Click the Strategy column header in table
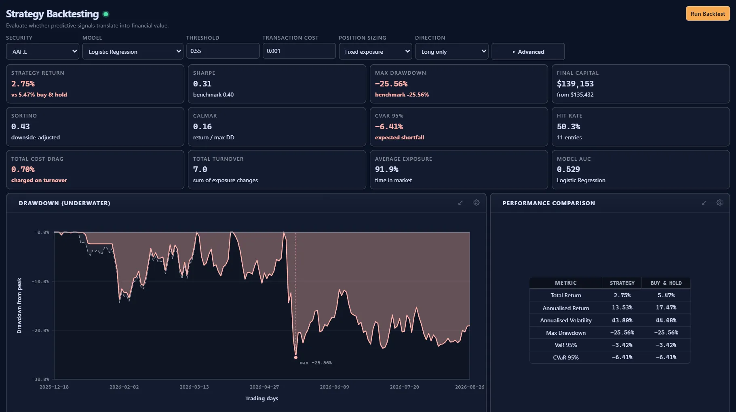This screenshot has height=412, width=736. click(622, 283)
